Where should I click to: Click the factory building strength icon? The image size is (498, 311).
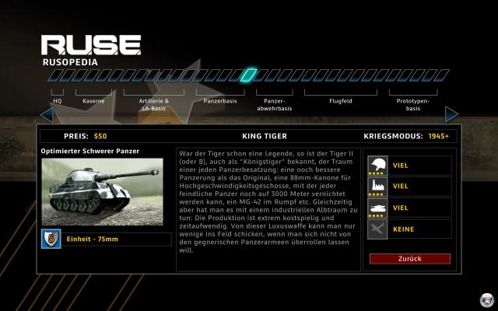pyautogui.click(x=377, y=187)
